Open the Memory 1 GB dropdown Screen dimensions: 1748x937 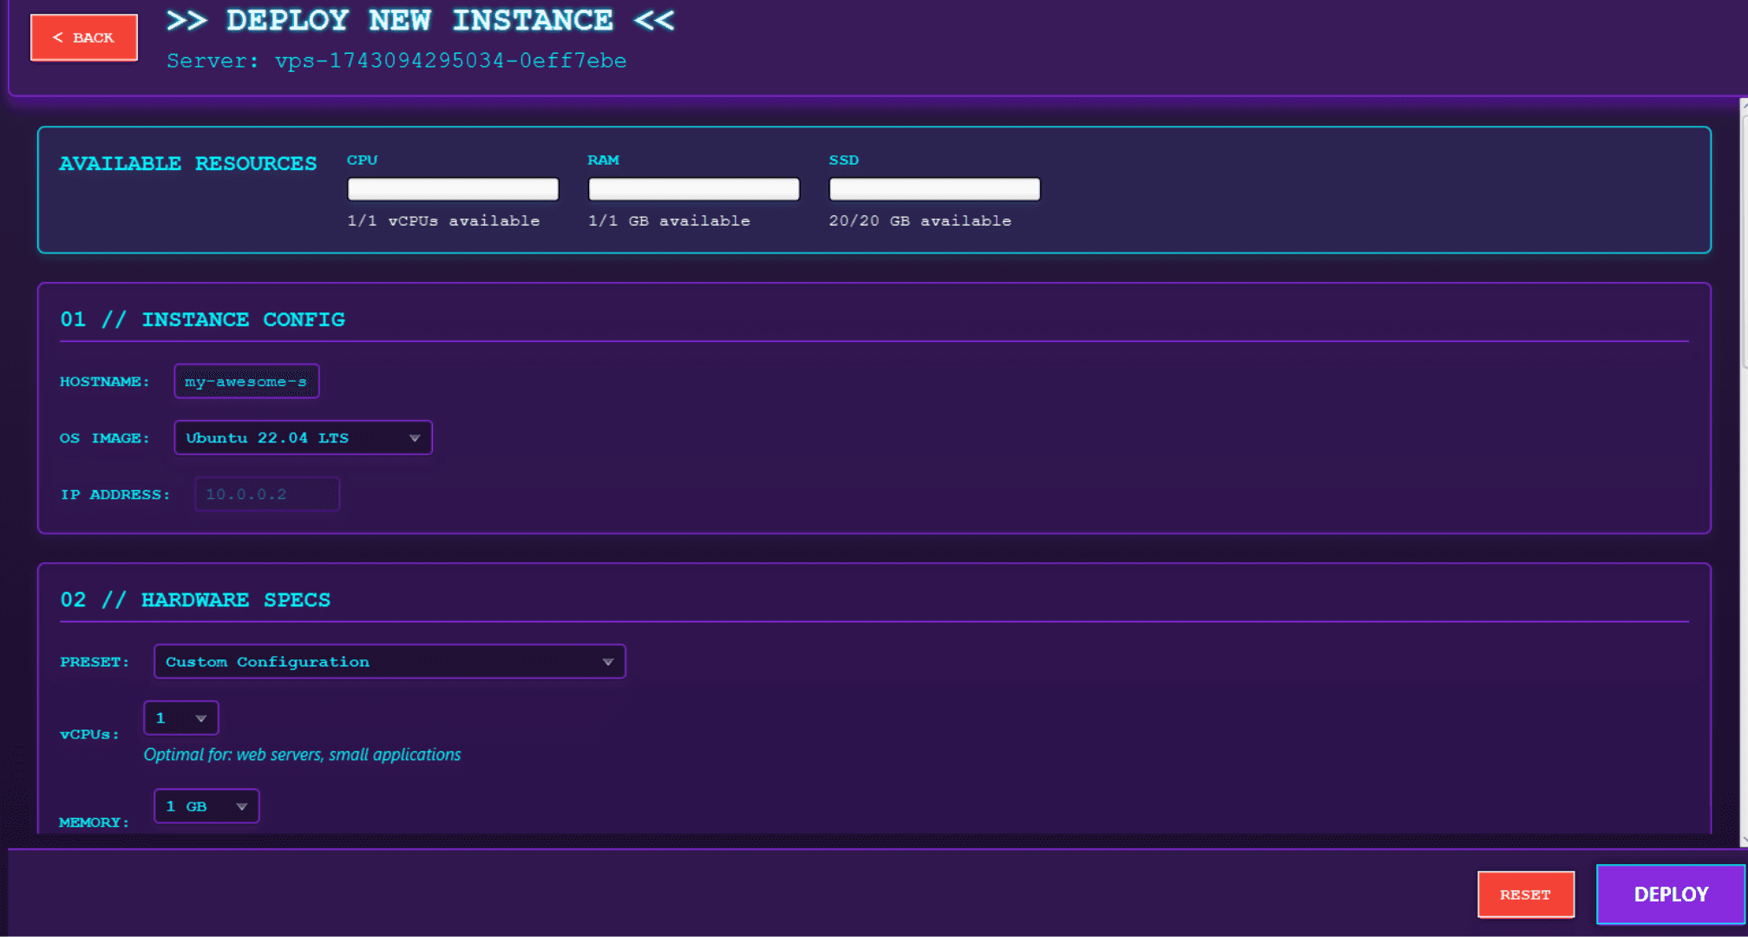206,807
